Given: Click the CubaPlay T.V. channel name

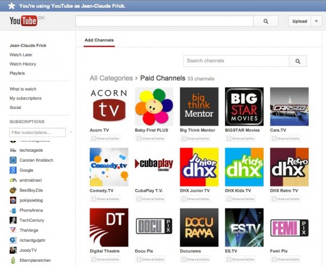Looking at the screenshot, I should click(x=149, y=191).
